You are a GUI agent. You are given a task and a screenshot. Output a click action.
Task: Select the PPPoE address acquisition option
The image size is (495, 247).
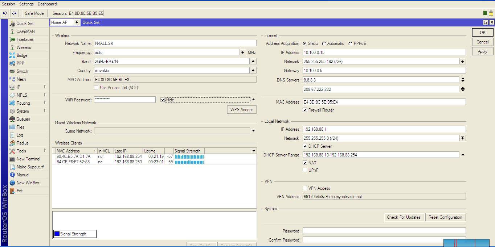351,43
